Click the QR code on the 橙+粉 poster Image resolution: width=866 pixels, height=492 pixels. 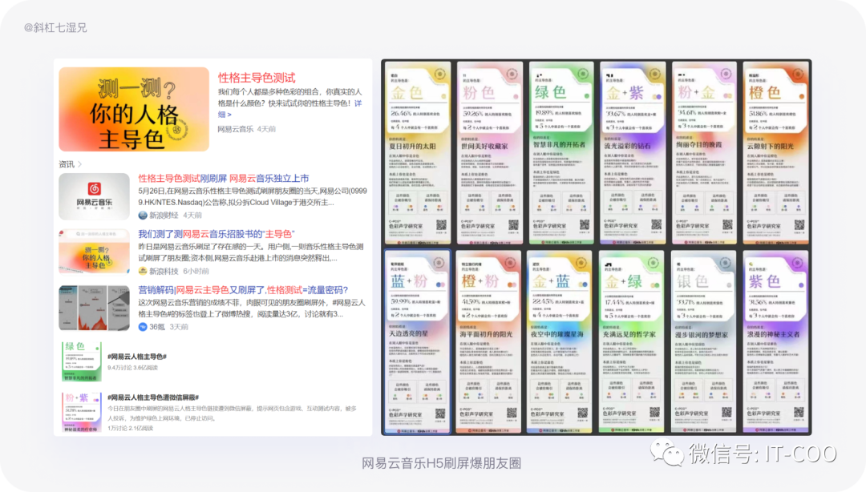coord(512,413)
